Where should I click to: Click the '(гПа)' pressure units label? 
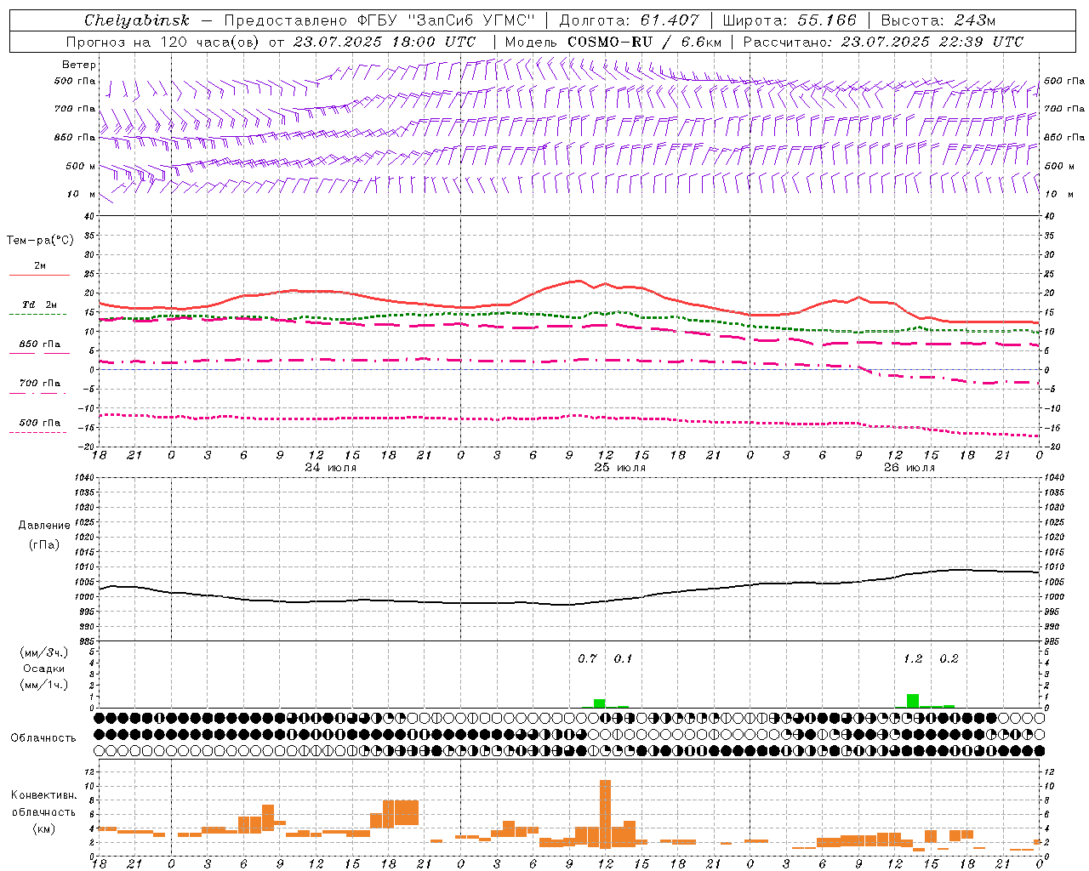coord(44,544)
